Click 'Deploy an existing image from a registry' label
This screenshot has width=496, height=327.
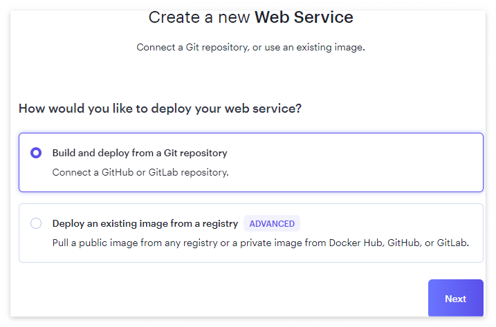[145, 223]
